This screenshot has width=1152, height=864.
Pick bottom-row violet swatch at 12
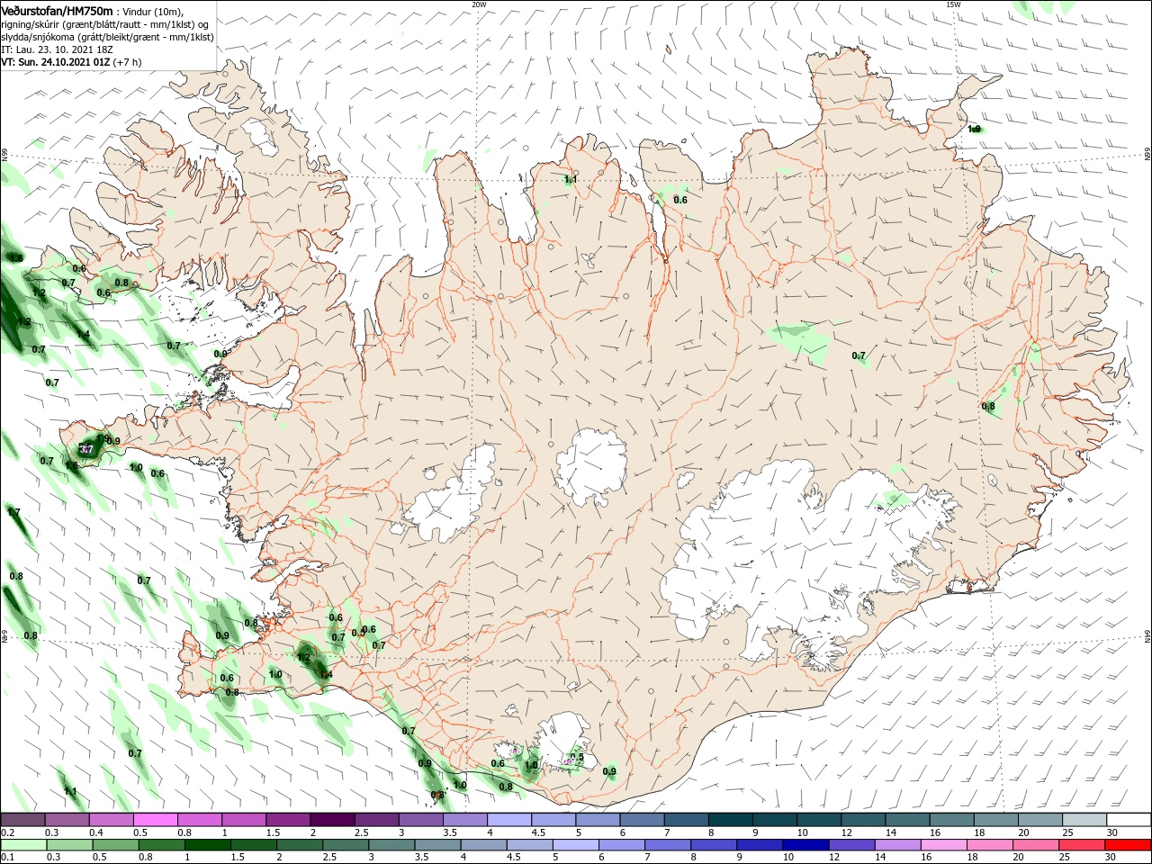(851, 845)
